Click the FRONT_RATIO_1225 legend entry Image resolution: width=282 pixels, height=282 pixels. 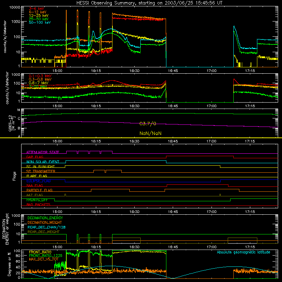click(45, 256)
